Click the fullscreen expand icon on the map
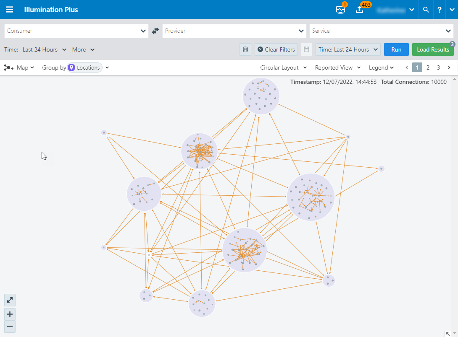458x337 pixels. 10,300
